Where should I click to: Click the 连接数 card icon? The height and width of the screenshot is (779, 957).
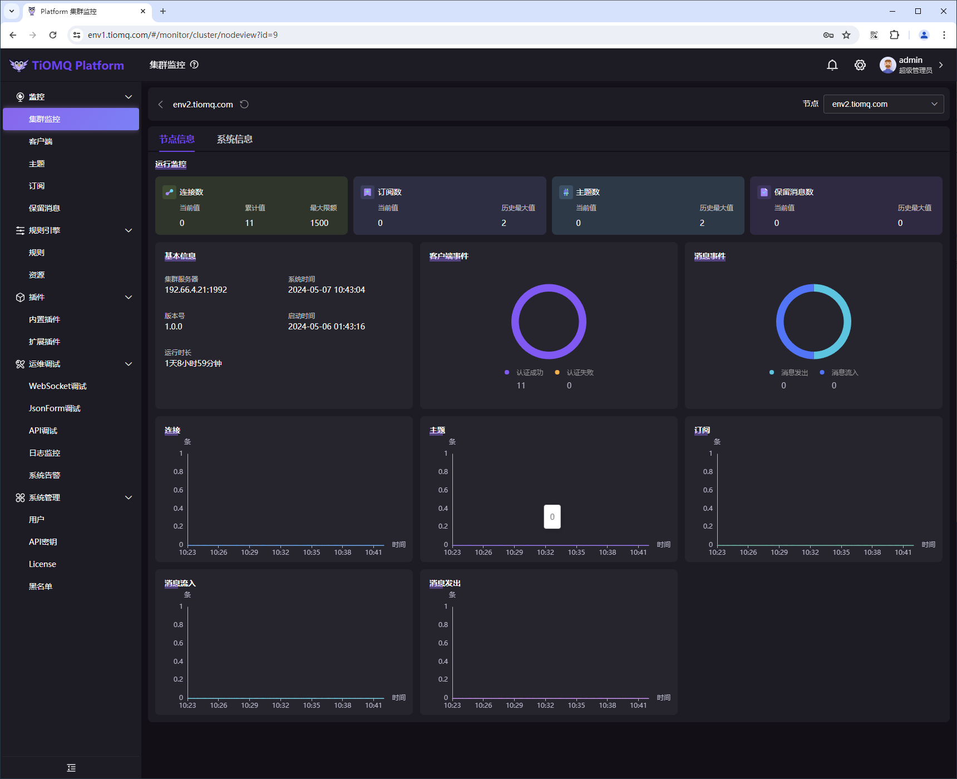coord(169,192)
